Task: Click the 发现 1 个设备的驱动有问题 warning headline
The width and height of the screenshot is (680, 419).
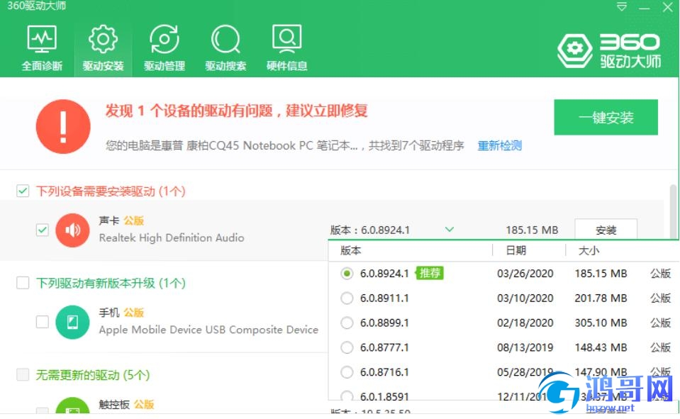Action: (237, 111)
